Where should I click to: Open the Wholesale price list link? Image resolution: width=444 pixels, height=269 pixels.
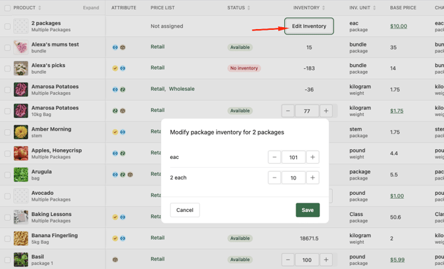tap(182, 89)
